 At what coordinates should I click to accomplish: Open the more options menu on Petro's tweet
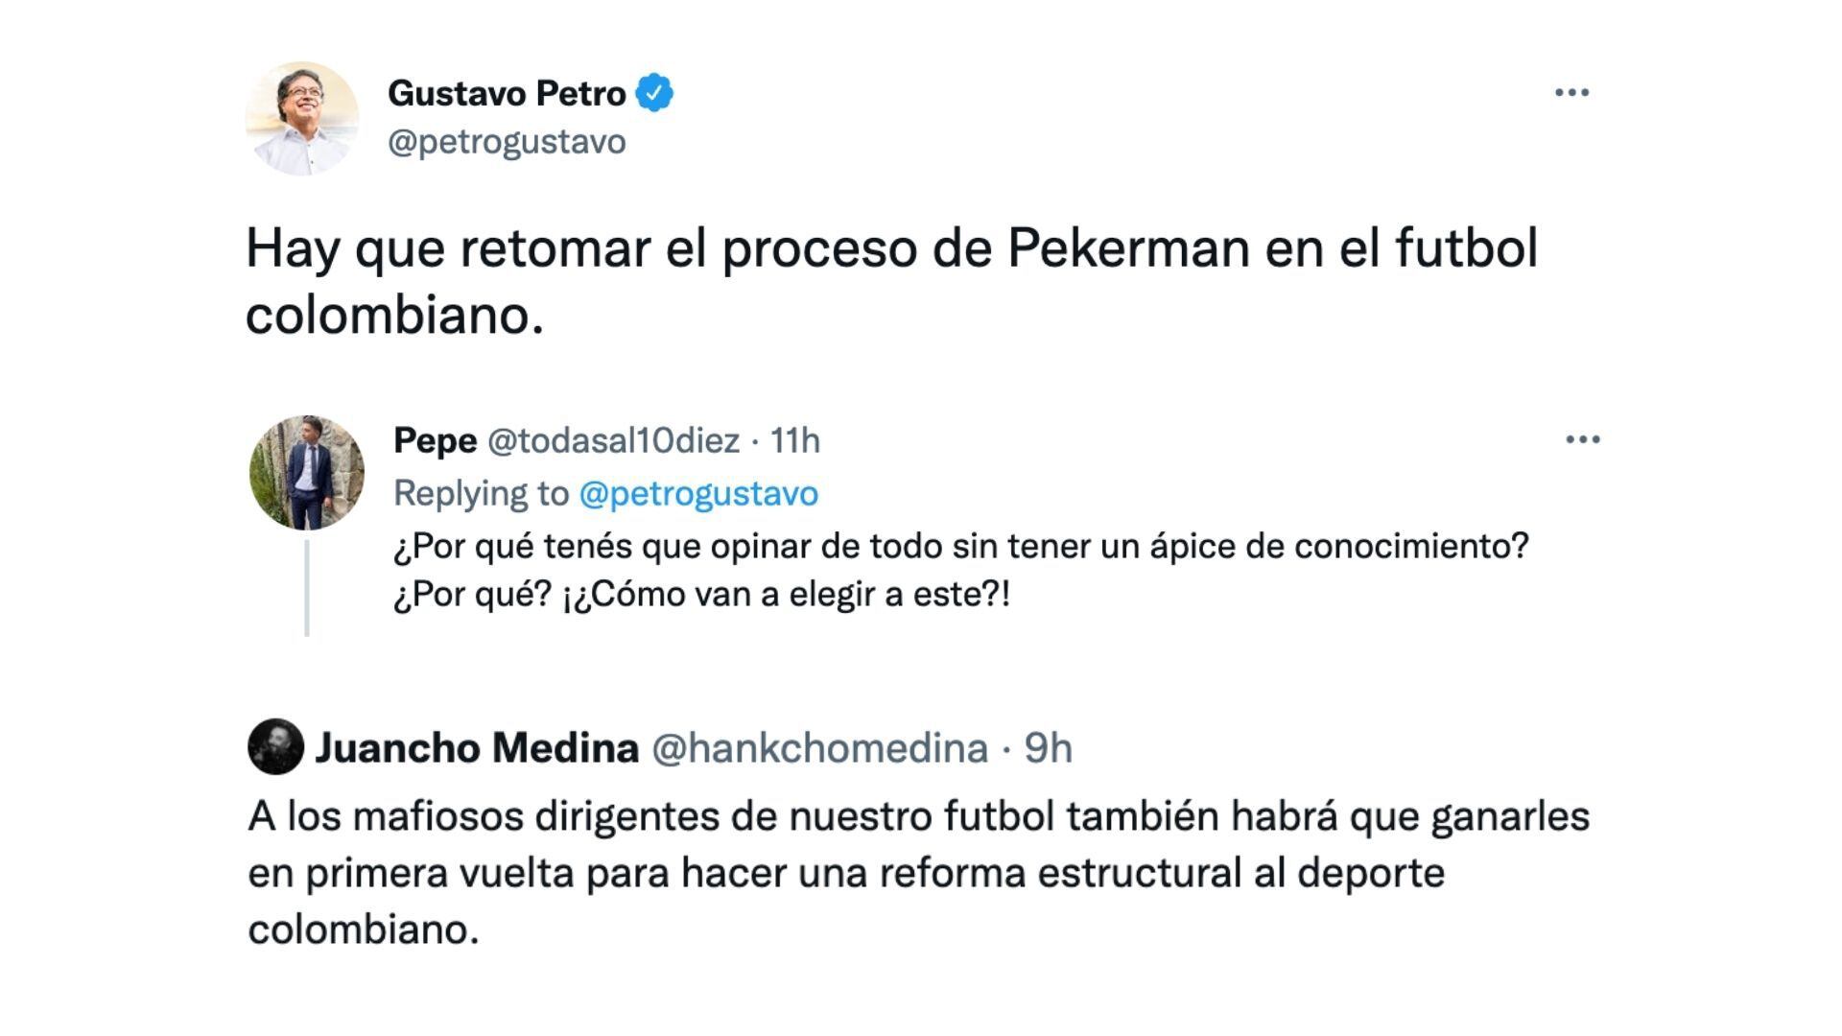click(1571, 93)
